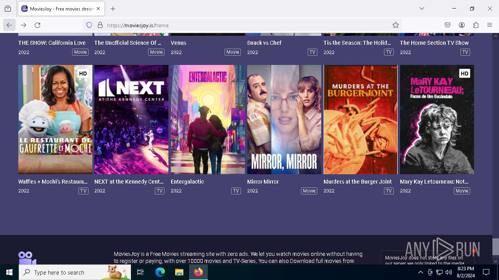
Task: Open the Firefox account icon
Action: click(x=462, y=25)
